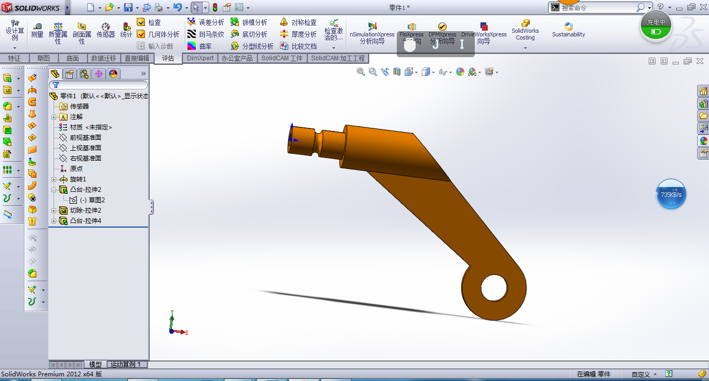Open the Sustainability tool
709x381 pixels.
[568, 30]
